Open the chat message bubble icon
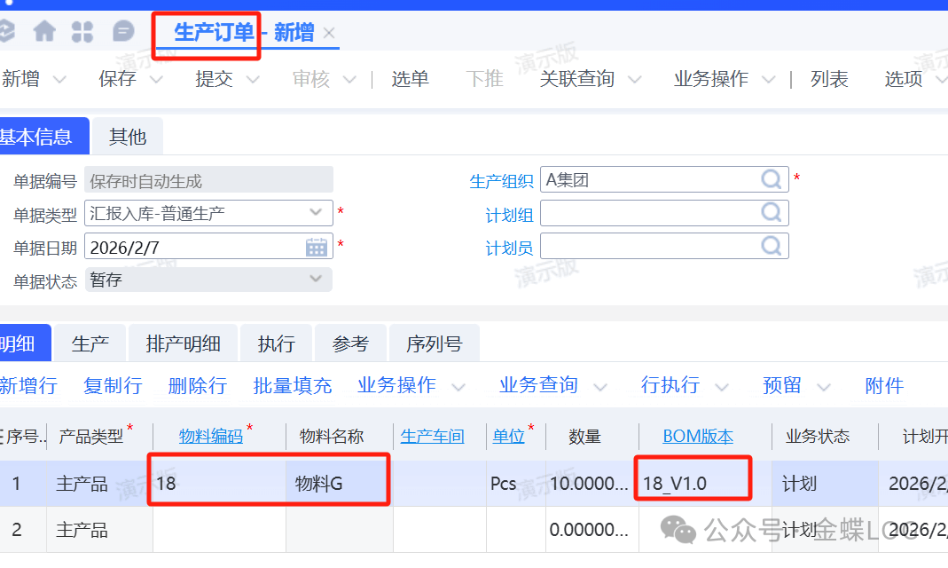The height and width of the screenshot is (568, 948). click(x=123, y=32)
